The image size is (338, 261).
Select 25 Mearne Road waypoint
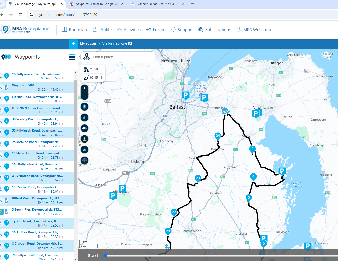pyautogui.click(x=37, y=144)
